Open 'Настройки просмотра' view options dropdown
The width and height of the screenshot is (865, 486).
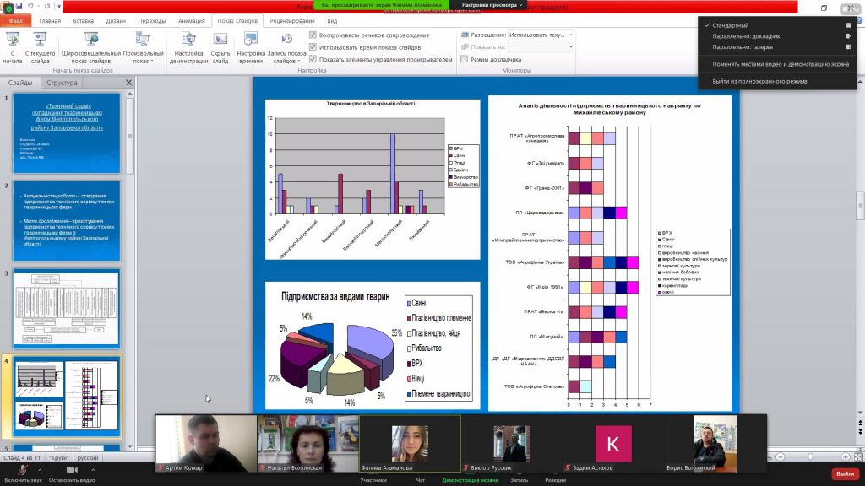pyautogui.click(x=492, y=5)
